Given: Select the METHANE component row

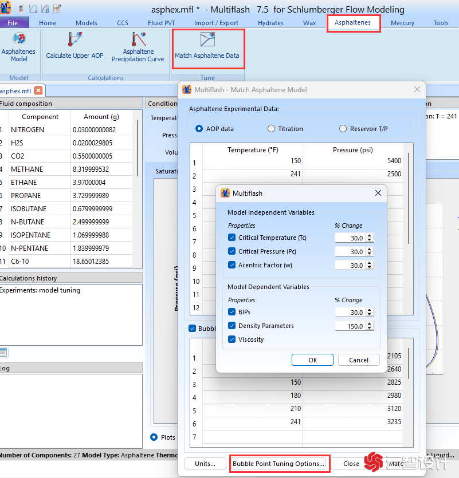Looking at the screenshot, I should [66, 169].
